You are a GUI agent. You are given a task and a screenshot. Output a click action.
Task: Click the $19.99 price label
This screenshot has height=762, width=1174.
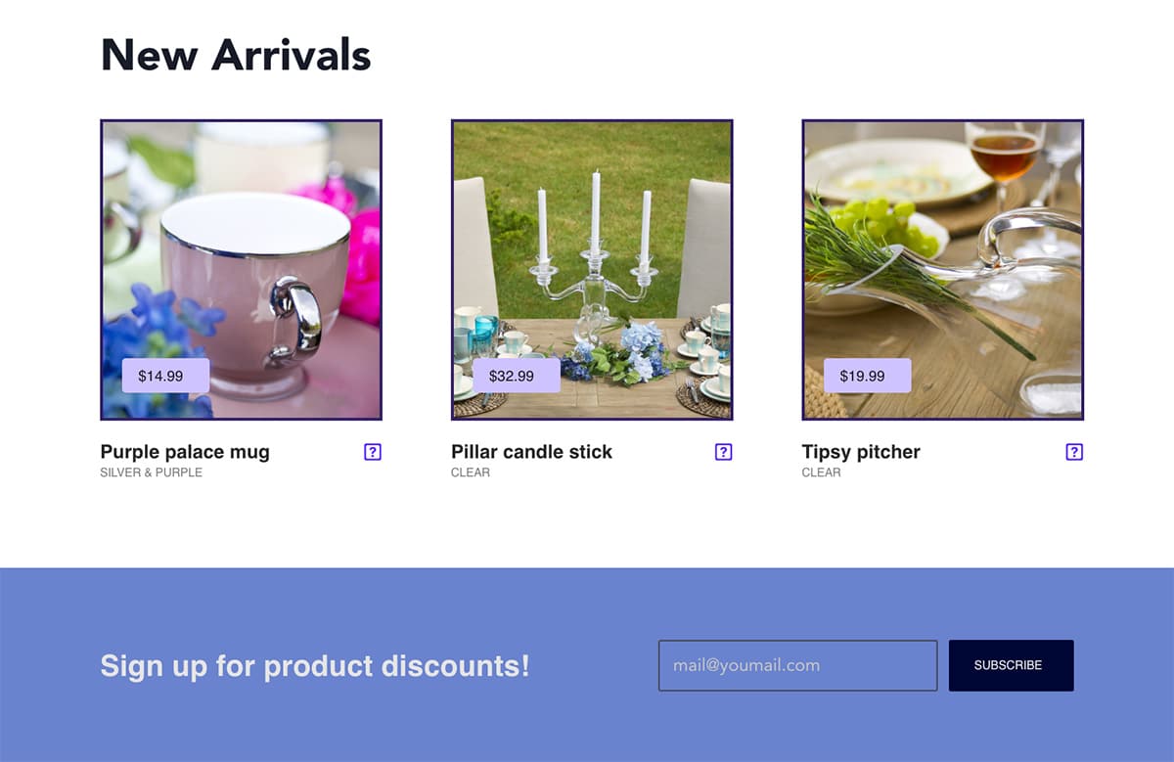(867, 376)
